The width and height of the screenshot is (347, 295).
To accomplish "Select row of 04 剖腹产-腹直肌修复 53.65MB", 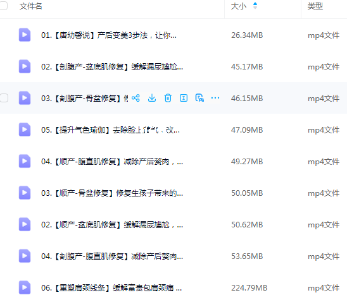I will 173,256.
